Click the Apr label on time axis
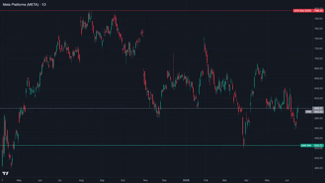This screenshot has height=183, width=325. click(246, 180)
